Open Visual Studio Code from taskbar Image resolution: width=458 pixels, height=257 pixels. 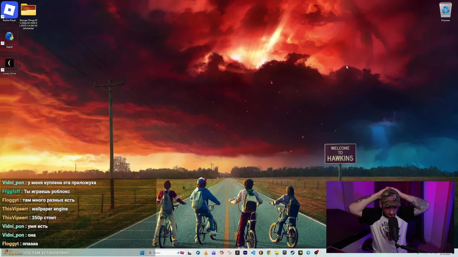[x=253, y=253]
